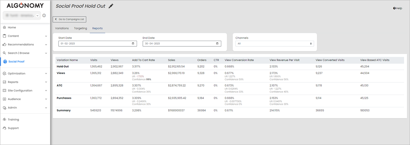Click the Start Date input field
Viewport: 410px width, 145px height.
[98, 44]
